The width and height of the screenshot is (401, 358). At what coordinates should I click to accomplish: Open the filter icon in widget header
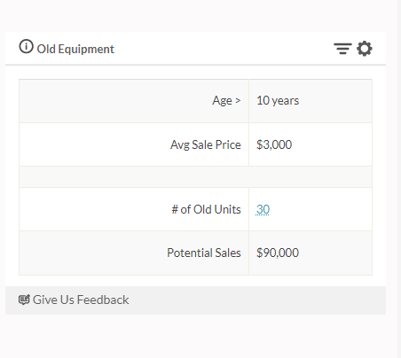pyautogui.click(x=342, y=49)
